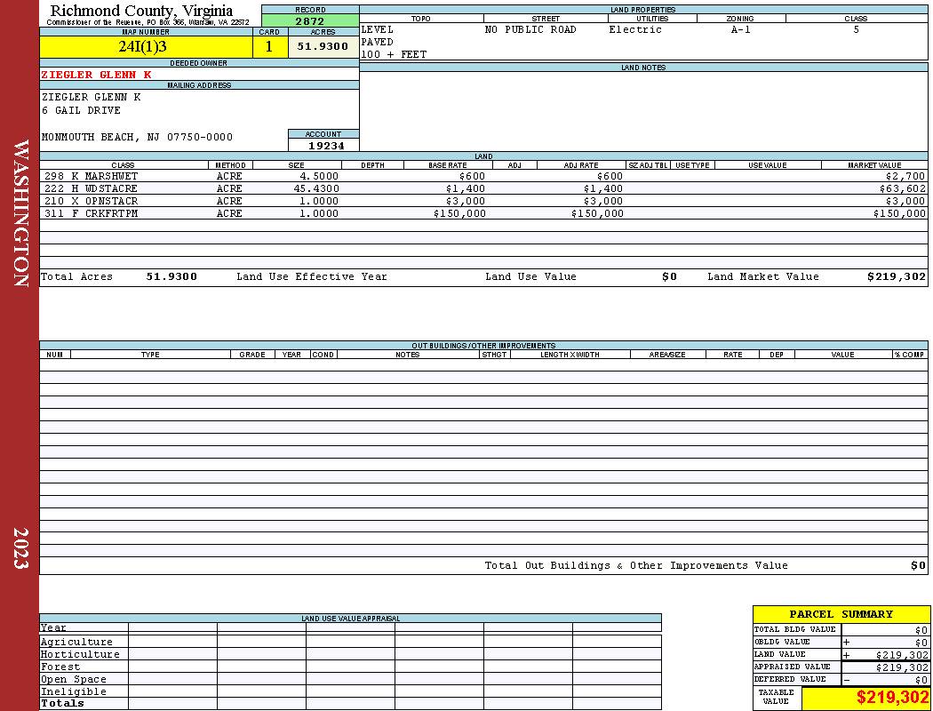Image resolution: width=933 pixels, height=711 pixels.
Task: Click the LAND NOTES header
Action: point(643,68)
